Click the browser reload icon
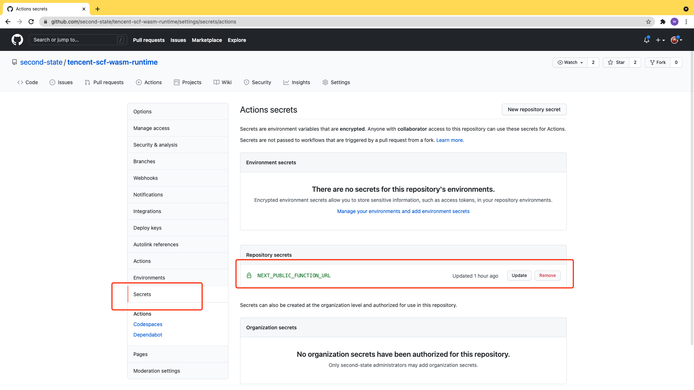 click(x=31, y=22)
